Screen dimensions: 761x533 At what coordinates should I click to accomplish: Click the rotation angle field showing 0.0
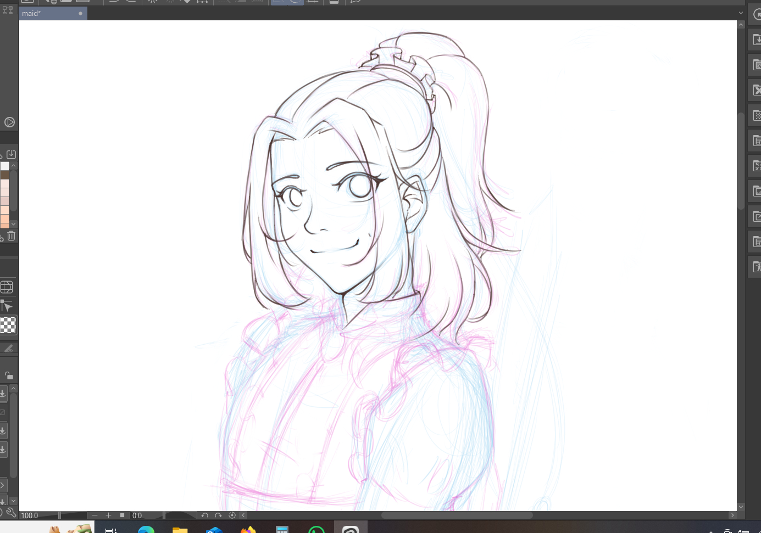coord(146,515)
